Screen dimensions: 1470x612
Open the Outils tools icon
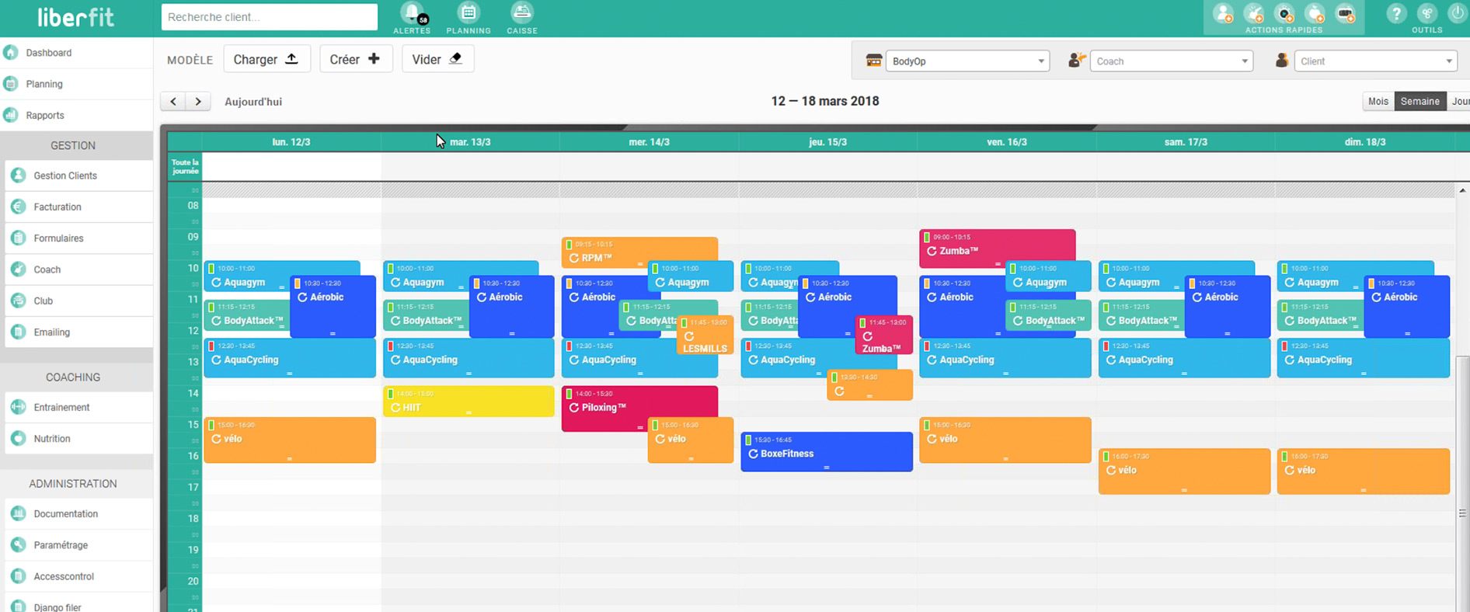pos(1426,14)
